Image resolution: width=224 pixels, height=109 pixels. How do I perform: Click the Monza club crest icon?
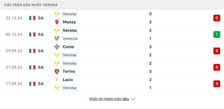pyautogui.click(x=57, y=22)
